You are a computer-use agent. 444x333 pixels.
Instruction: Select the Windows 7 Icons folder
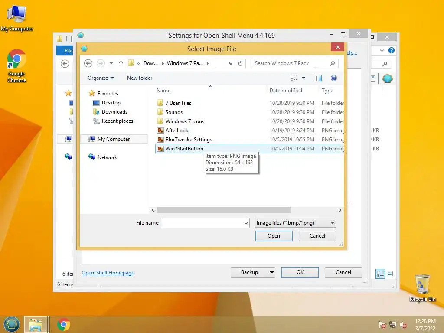(x=249, y=121)
